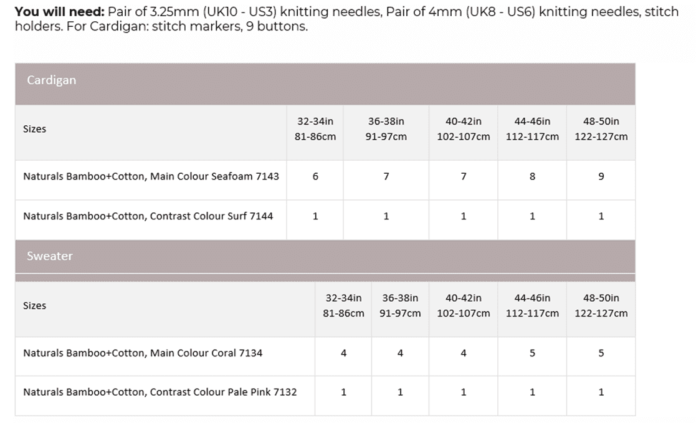The image size is (696, 423).
Task: Click Coral quantity 5 for size 48-50in
Action: pyautogui.click(x=601, y=353)
